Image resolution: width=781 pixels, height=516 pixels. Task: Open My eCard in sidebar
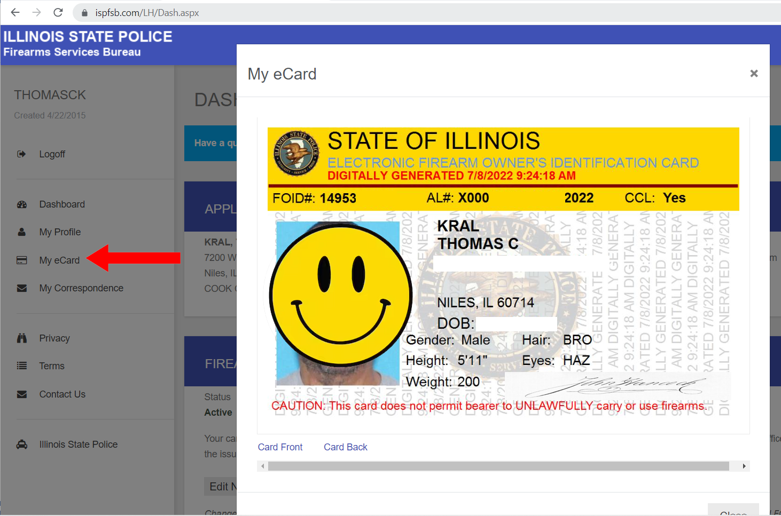click(x=59, y=260)
